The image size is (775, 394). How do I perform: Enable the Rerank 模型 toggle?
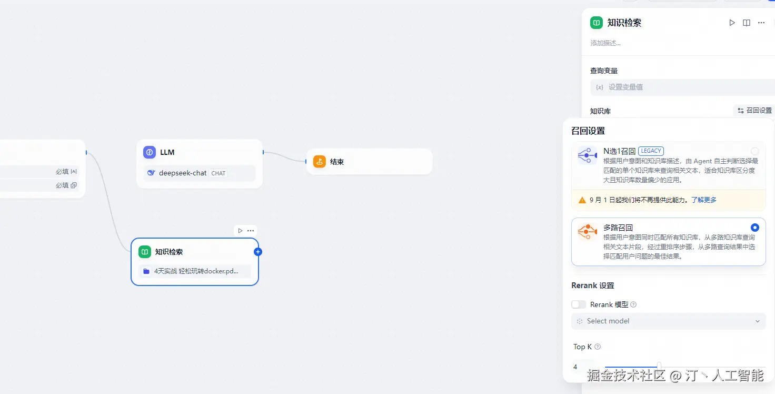point(579,304)
